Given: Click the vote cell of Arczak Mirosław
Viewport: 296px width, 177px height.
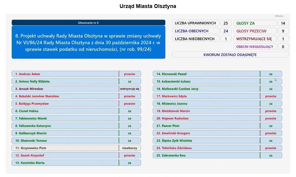Looking at the screenshot, I should point(130,89).
